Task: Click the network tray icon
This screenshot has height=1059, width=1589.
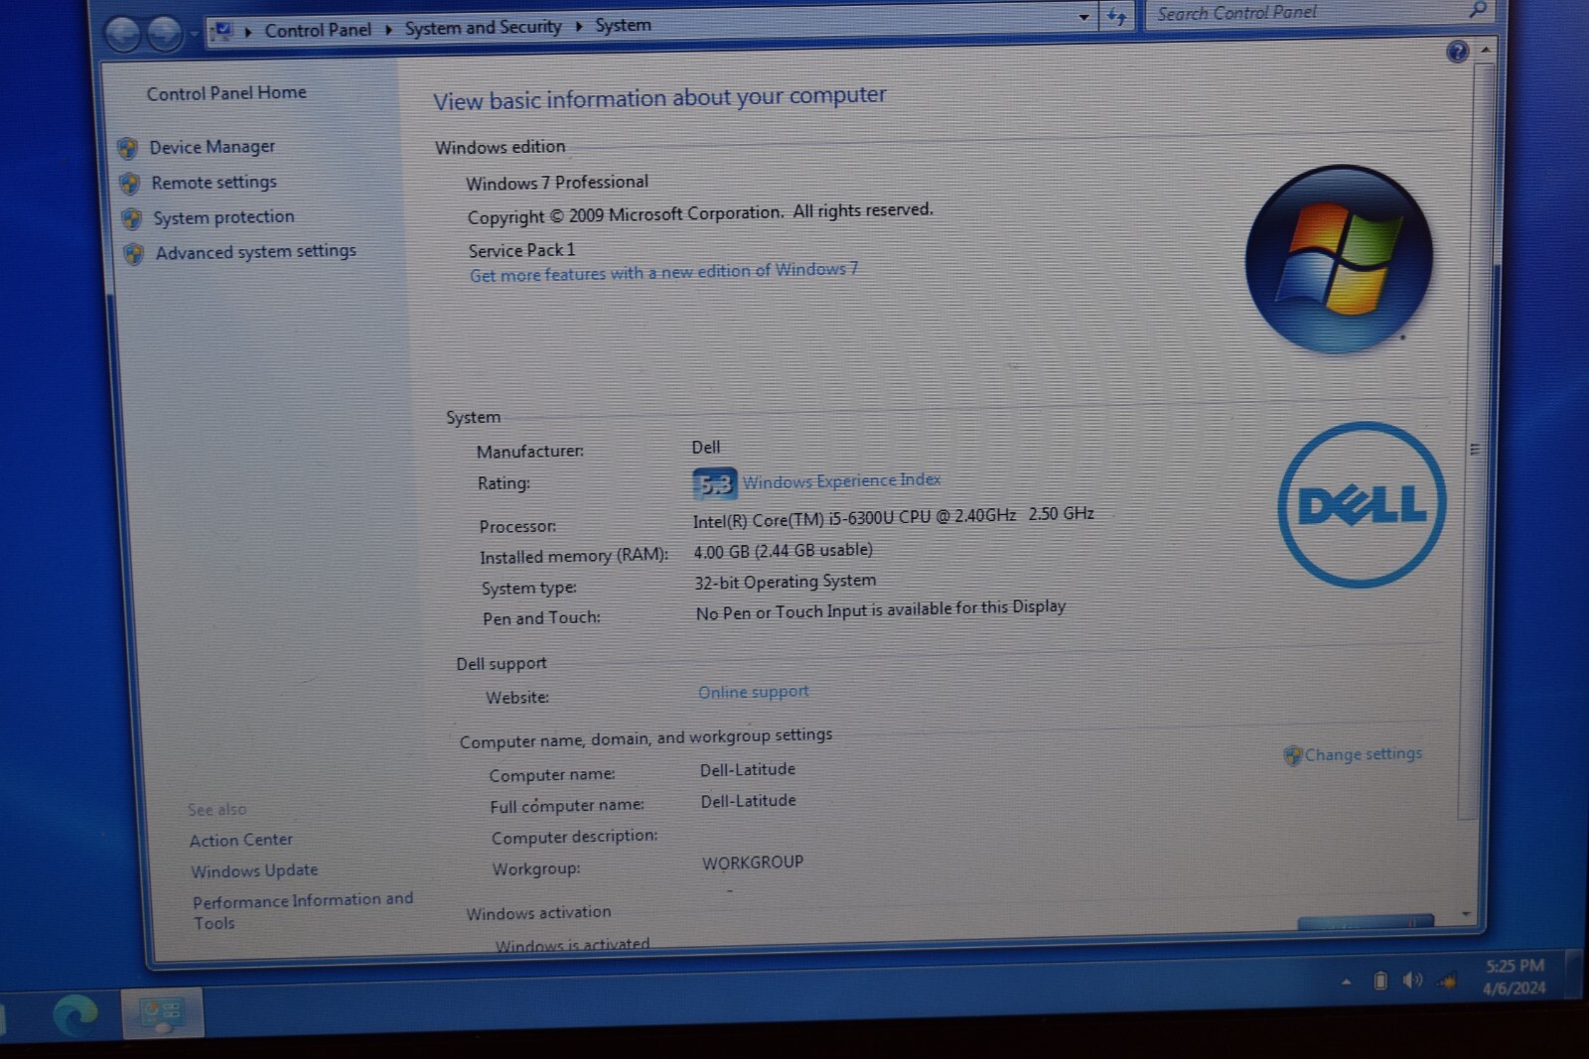Action: coord(1448,981)
